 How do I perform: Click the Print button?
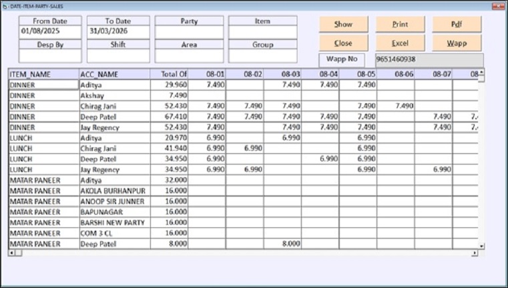point(400,24)
